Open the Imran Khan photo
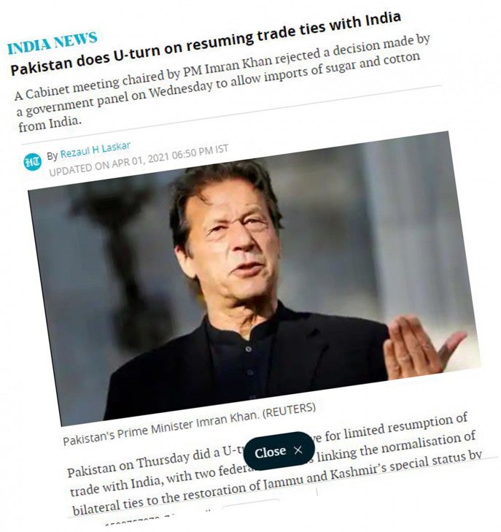This screenshot has height=532, width=501. [255, 278]
